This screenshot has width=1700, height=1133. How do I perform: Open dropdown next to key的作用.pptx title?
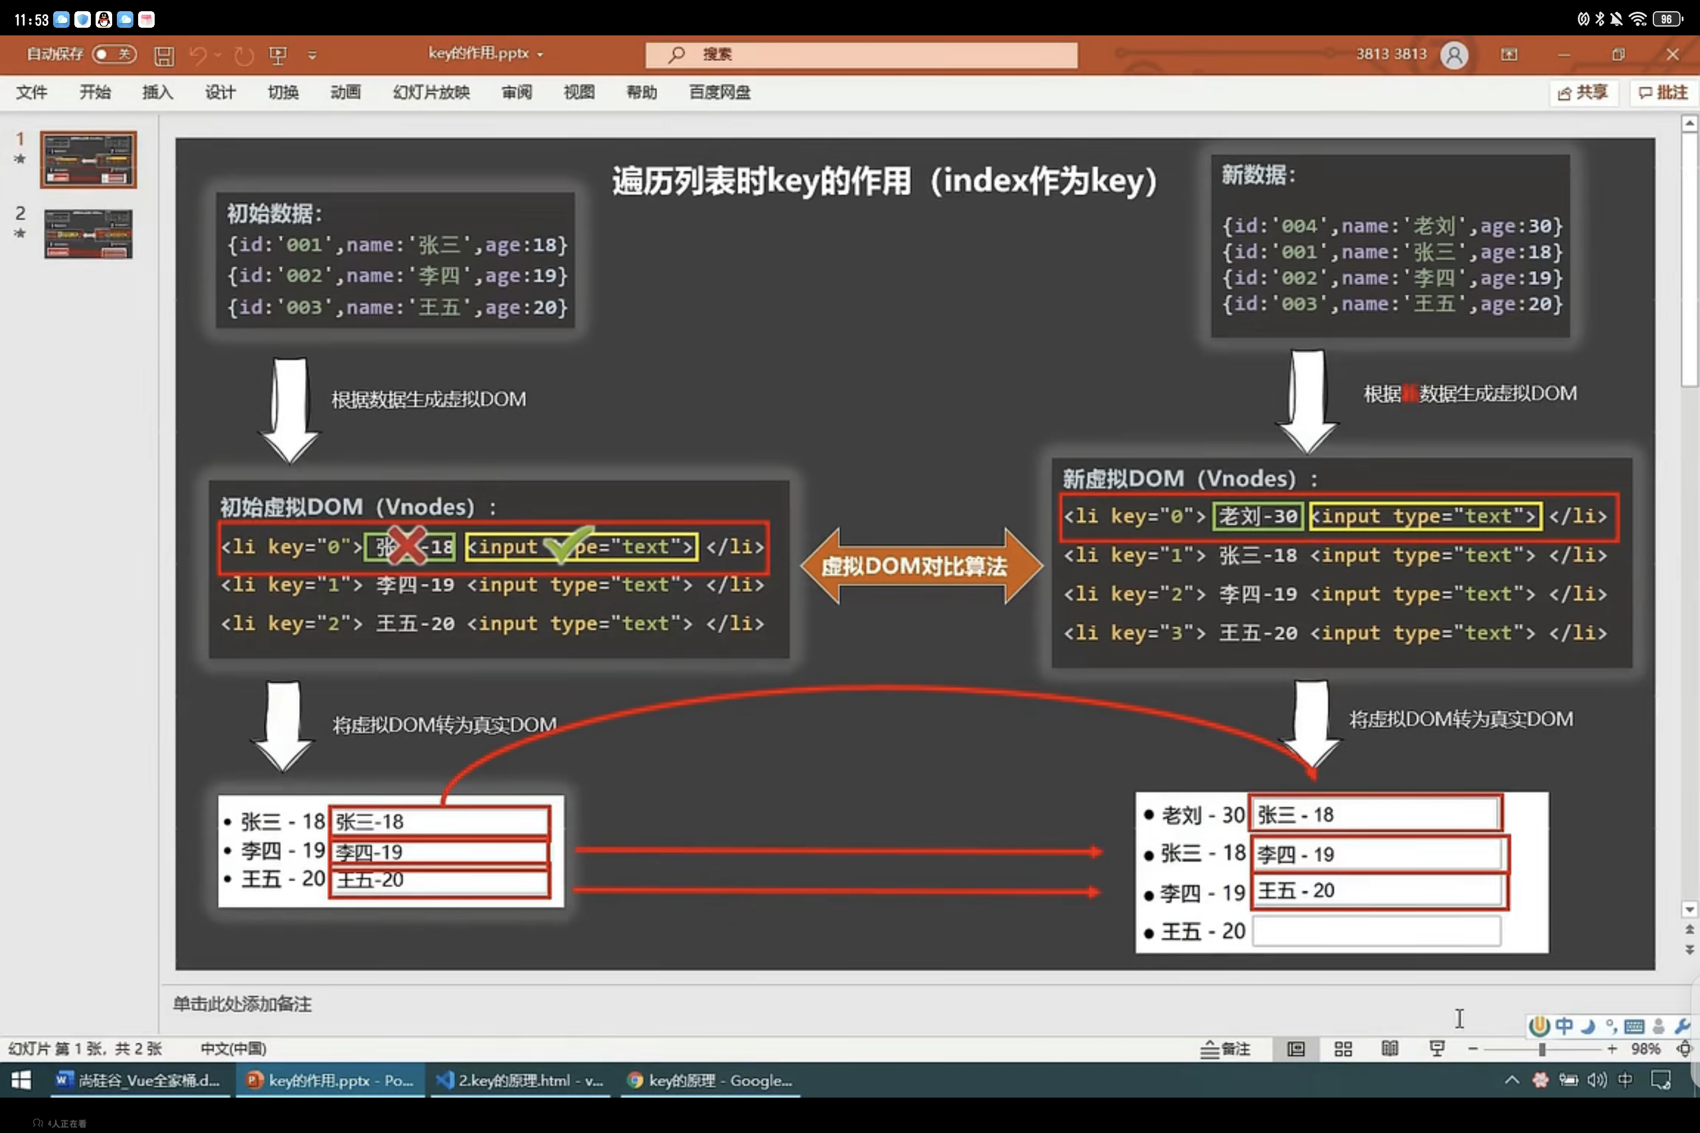pyautogui.click(x=541, y=54)
